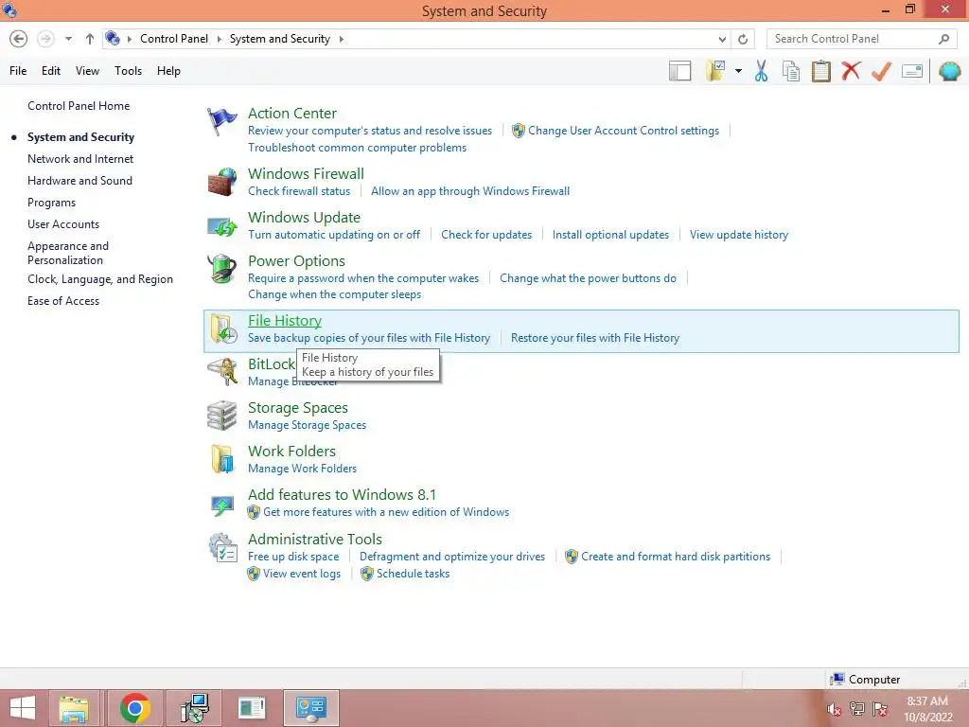
Task: Open File Explorer from the taskbar
Action: pos(74,708)
